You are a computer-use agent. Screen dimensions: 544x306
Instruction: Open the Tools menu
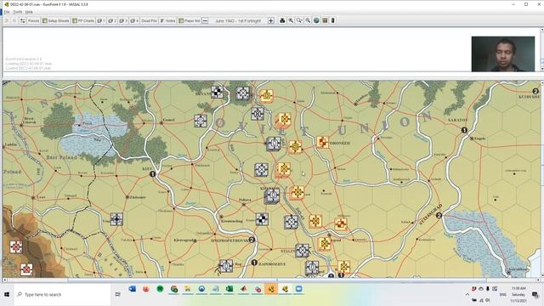17,12
